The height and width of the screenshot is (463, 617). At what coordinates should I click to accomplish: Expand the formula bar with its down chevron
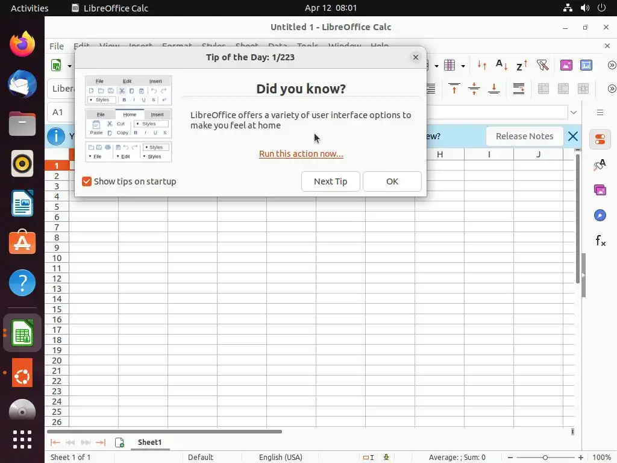(x=574, y=112)
